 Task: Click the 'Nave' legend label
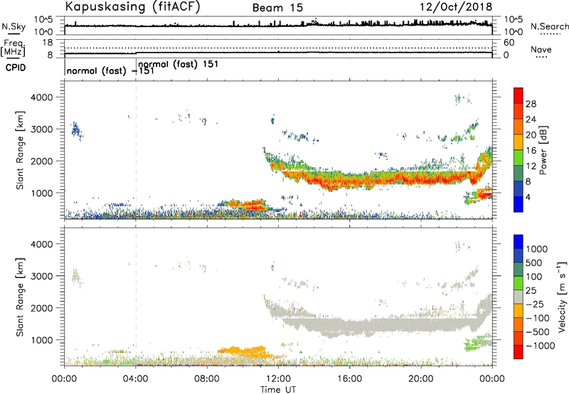[541, 50]
